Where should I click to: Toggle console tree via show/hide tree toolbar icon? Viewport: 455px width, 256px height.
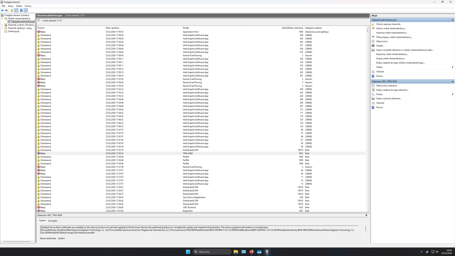click(16, 10)
